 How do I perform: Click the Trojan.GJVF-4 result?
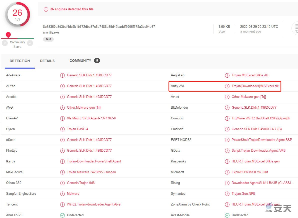[x=77, y=129]
